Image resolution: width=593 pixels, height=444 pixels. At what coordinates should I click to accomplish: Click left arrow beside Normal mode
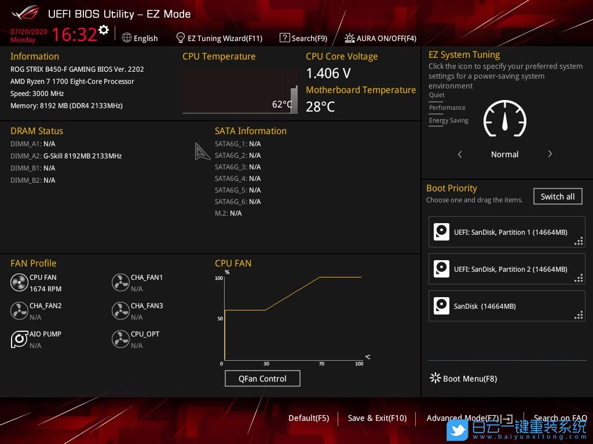tap(460, 154)
